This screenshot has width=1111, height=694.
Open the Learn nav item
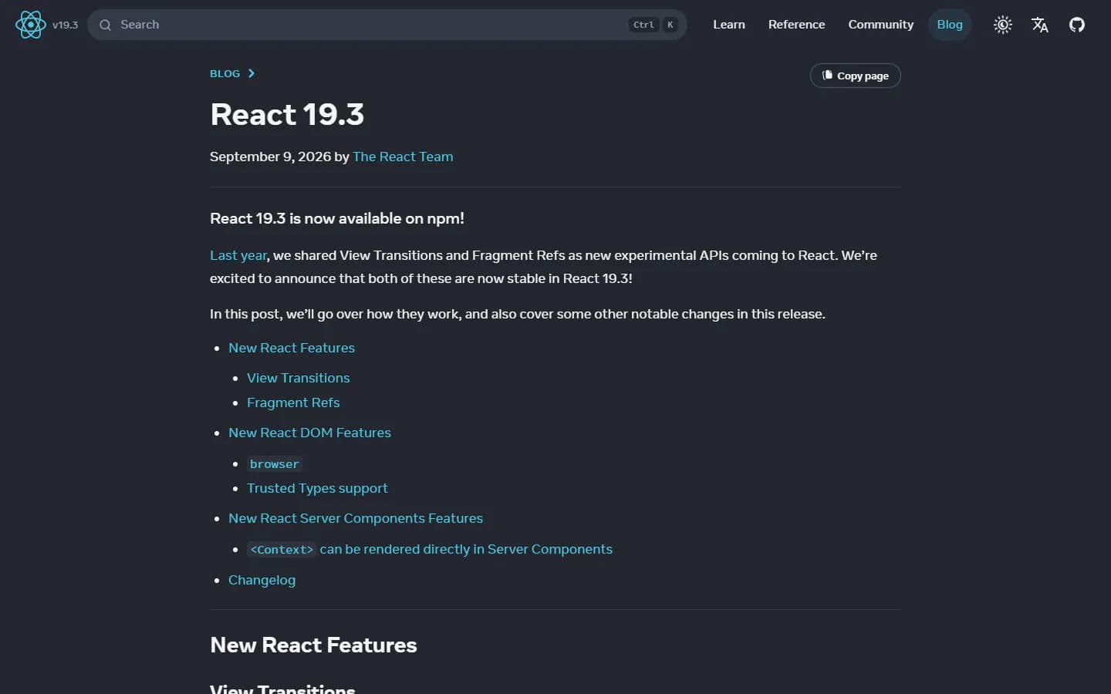click(729, 25)
